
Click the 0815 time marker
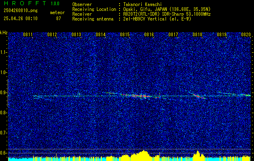[125, 34]
